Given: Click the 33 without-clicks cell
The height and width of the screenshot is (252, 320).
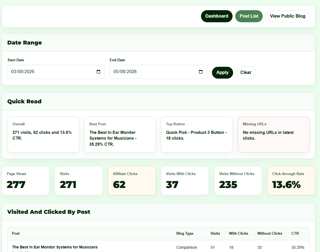Looking at the screenshot, I should (x=259, y=247).
